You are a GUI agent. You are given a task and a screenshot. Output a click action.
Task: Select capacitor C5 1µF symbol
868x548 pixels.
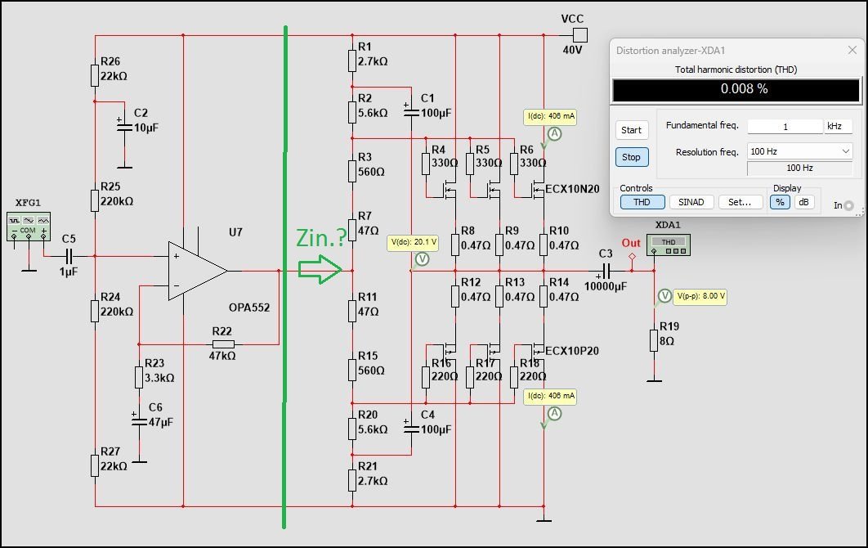point(69,256)
